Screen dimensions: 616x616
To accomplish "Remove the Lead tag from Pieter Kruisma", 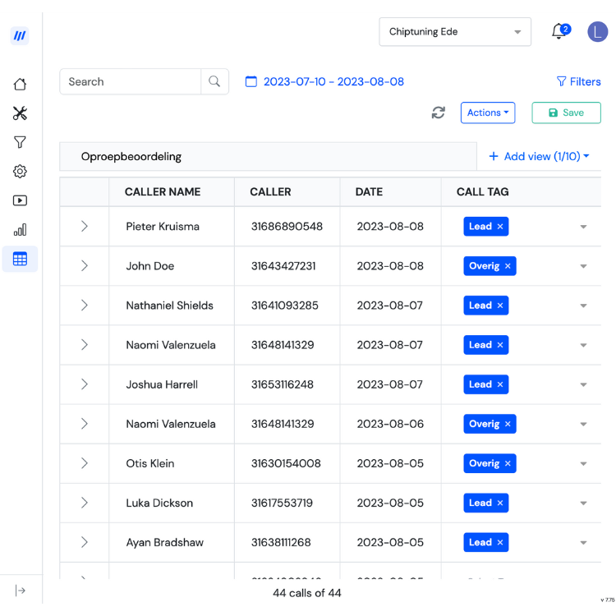I will pos(500,227).
